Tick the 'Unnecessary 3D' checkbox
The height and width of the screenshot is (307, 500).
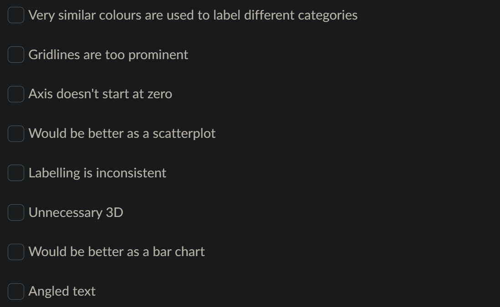pos(15,212)
